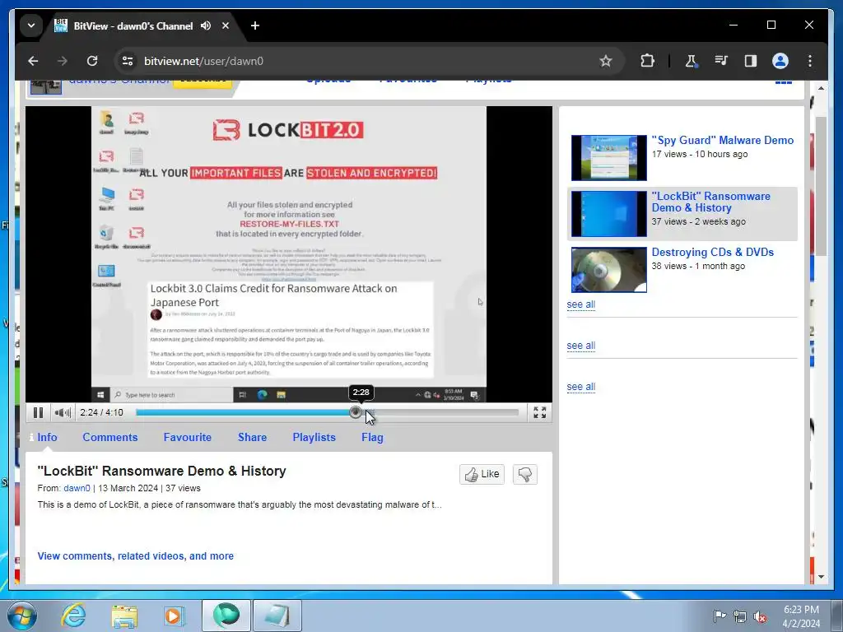843x632 pixels.
Task: Click the second 'see all' link
Action: (580, 346)
